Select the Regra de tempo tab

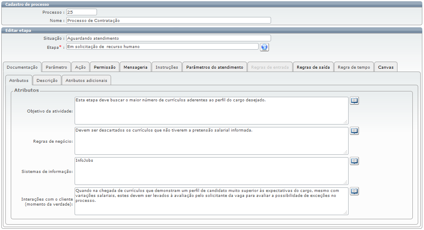[354, 67]
